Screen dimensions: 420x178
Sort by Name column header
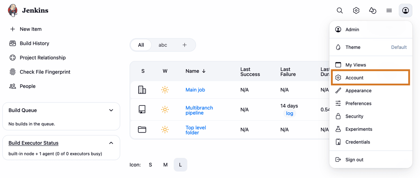coord(195,71)
